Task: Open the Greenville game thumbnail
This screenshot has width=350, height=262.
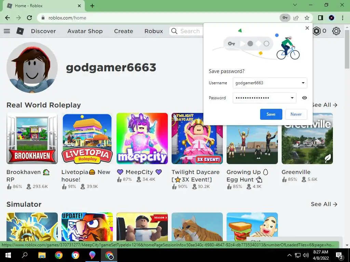Action: pyautogui.click(x=307, y=139)
